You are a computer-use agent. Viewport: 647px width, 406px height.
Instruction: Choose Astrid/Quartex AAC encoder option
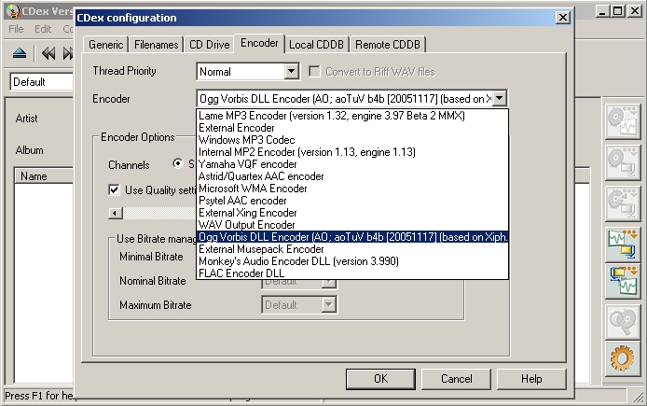point(352,176)
